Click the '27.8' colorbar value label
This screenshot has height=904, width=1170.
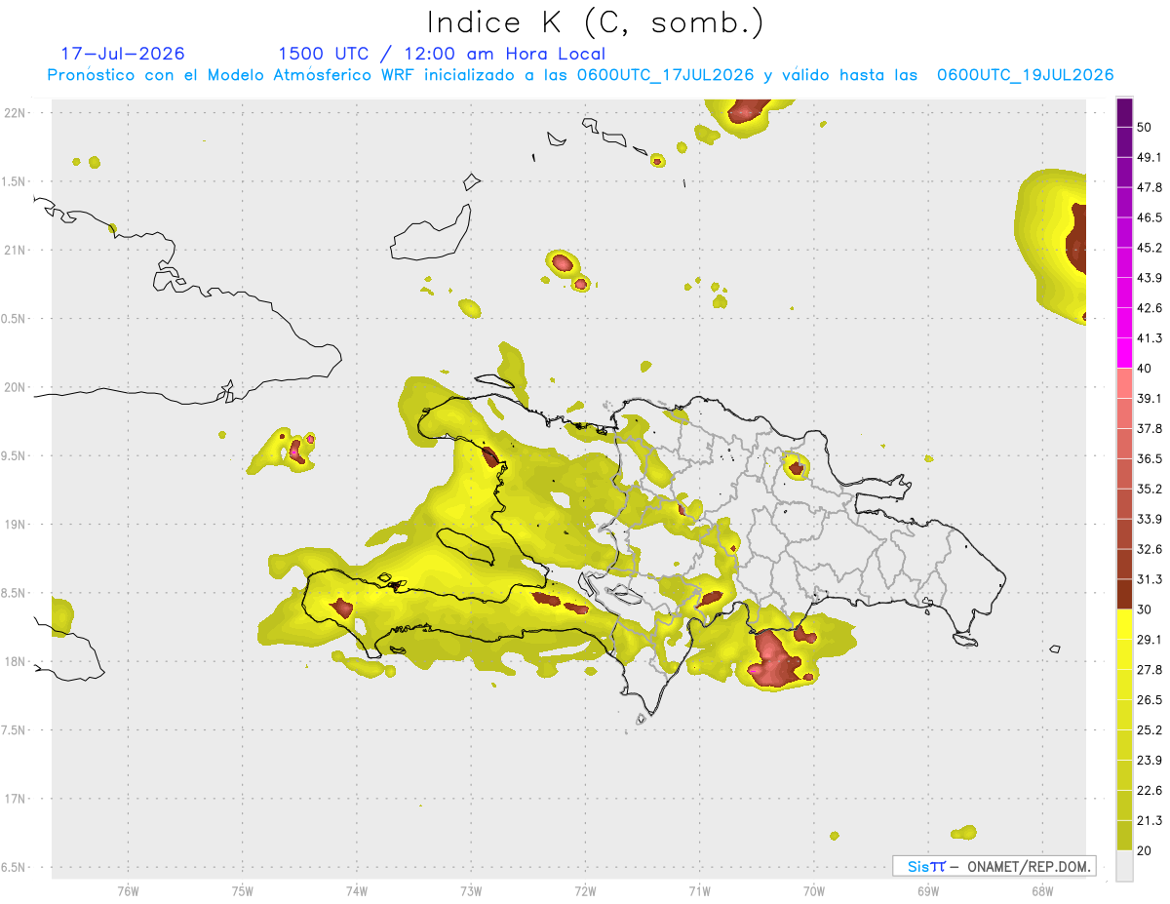pos(1150,670)
